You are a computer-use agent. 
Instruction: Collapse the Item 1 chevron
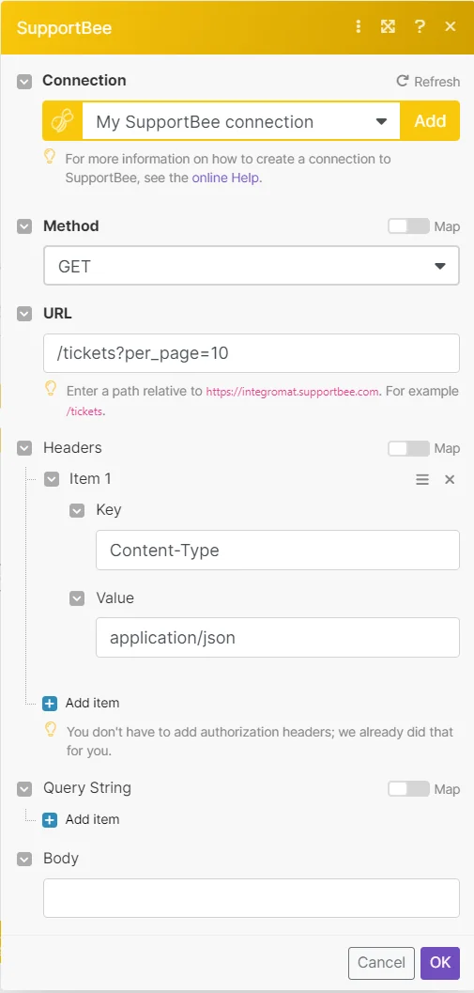52,479
